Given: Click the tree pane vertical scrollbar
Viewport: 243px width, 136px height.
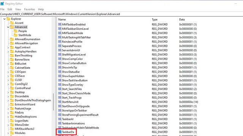Looking at the screenshot, I should (54, 102).
